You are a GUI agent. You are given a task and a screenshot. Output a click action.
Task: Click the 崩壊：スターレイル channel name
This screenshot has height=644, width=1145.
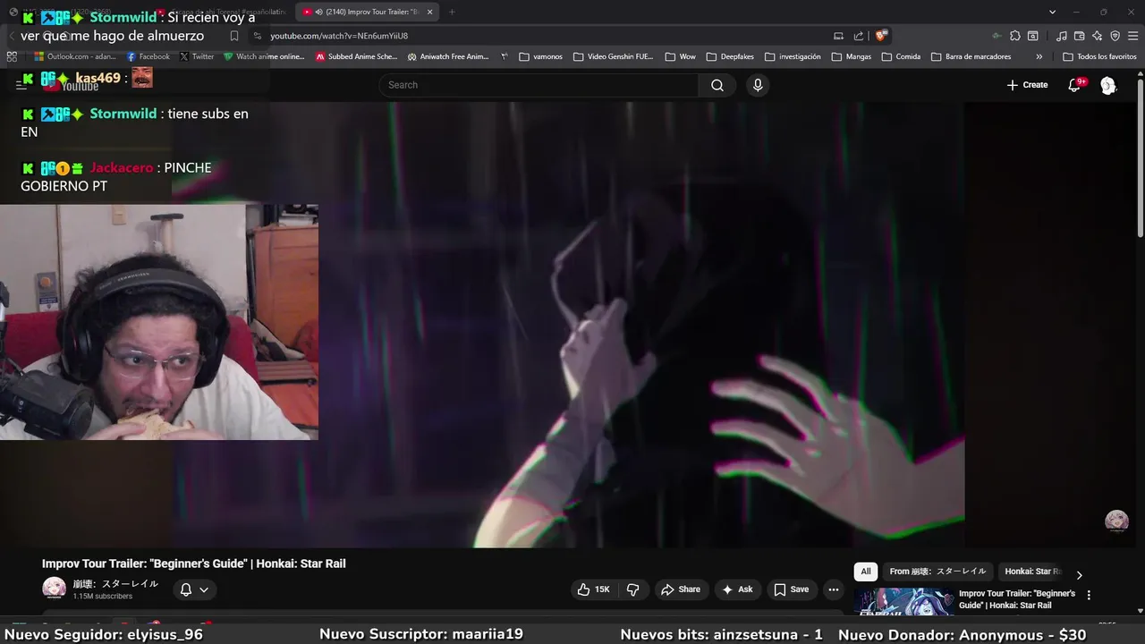click(115, 584)
